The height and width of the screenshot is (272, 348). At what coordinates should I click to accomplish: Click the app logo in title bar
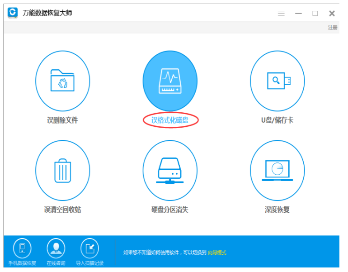(x=13, y=13)
